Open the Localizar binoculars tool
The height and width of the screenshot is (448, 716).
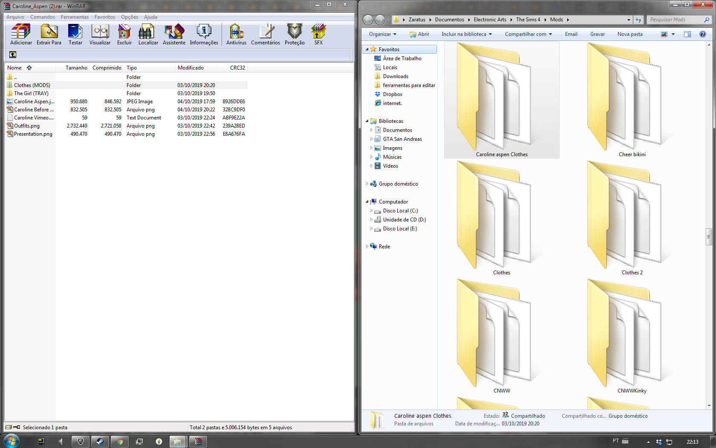[148, 35]
